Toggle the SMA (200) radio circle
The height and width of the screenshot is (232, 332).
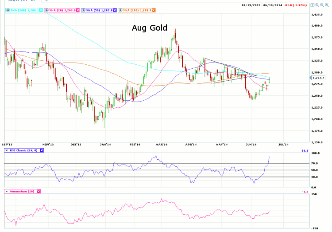tap(8, 10)
